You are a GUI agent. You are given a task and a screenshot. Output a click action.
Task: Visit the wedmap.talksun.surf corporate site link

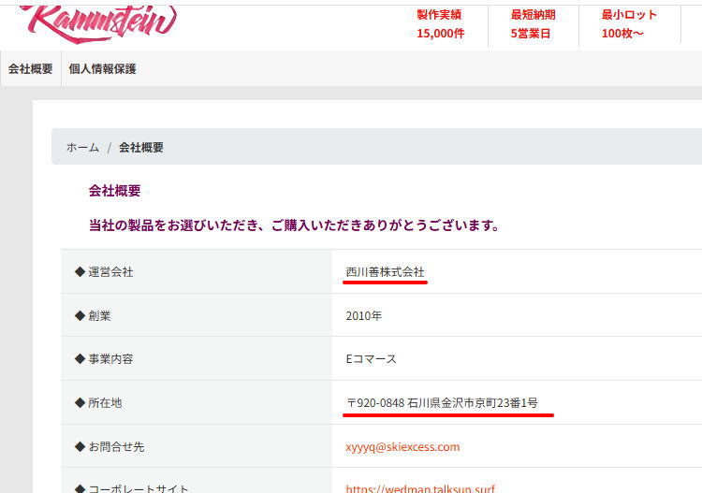419,488
